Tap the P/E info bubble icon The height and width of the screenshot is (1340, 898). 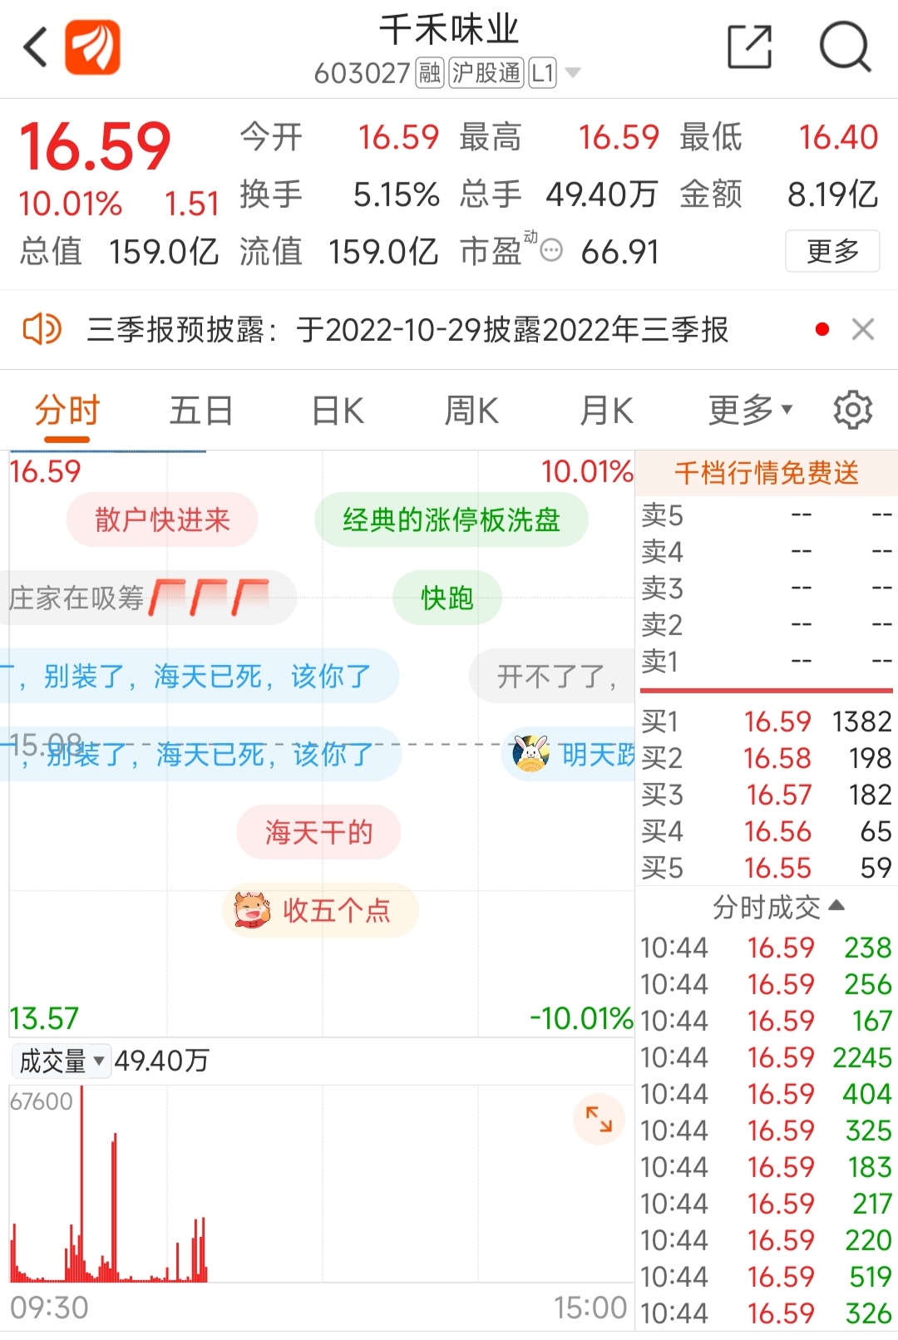tap(551, 250)
